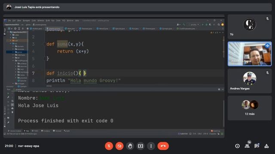Open the View menu in the IDE

click(x=19, y=21)
